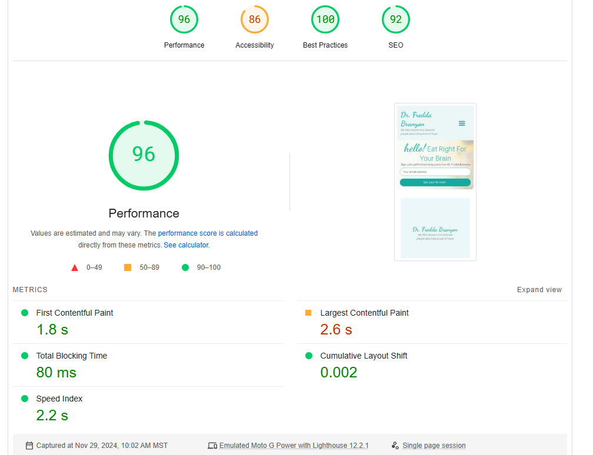Click the orange square 50–89 legend icon
This screenshot has width=593, height=455.
click(x=128, y=268)
